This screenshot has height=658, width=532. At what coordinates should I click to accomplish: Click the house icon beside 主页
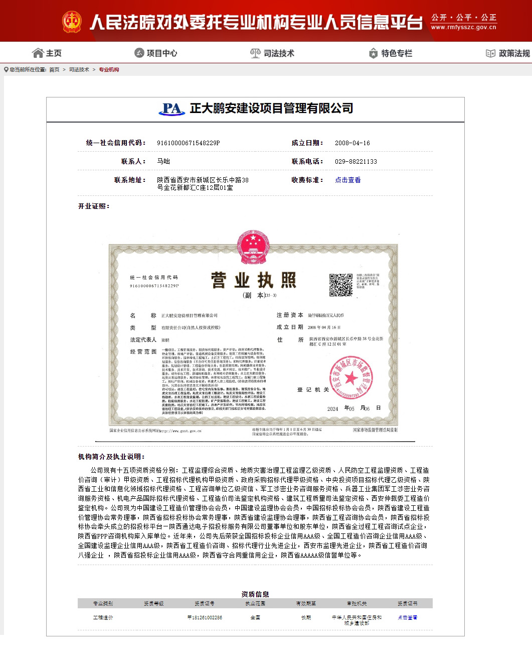click(x=38, y=53)
